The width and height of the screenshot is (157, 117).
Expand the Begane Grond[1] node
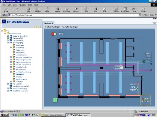8,36
